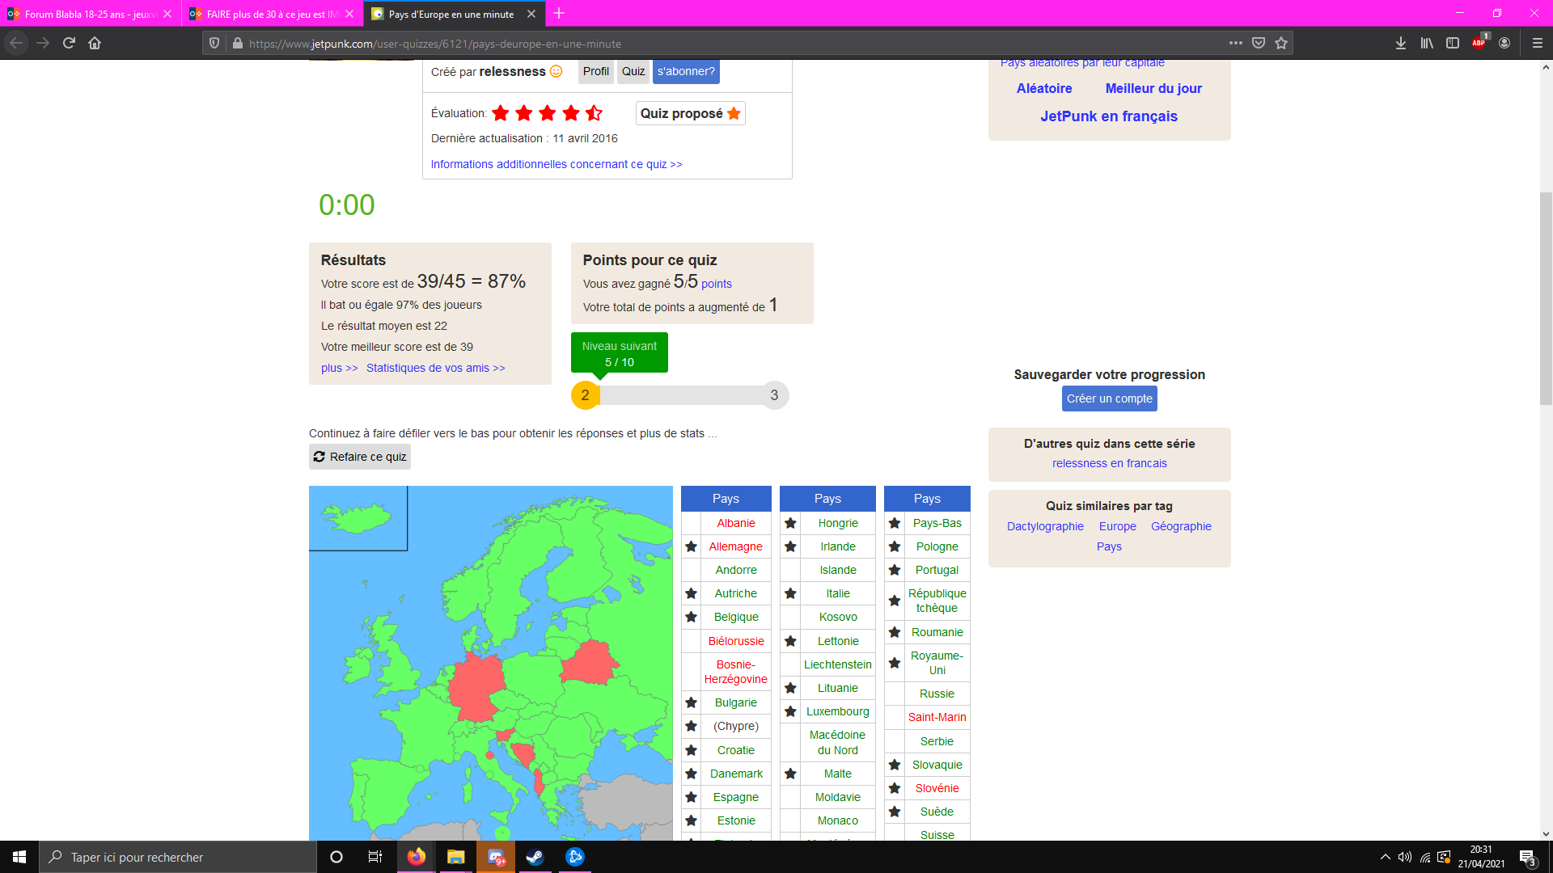Click the star beside Luxembourg
Screen dimensions: 1553x873
[790, 711]
